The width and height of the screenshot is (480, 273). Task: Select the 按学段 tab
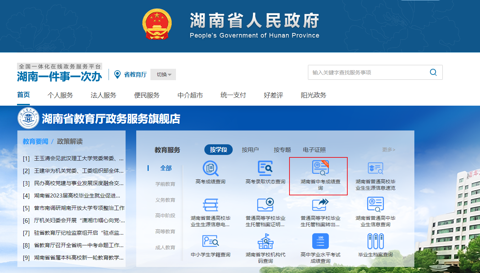click(219, 150)
